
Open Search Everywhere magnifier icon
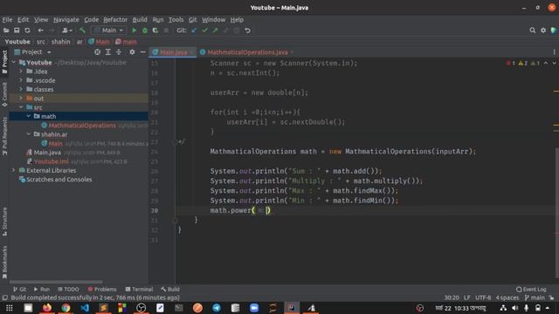pyautogui.click(x=532, y=31)
